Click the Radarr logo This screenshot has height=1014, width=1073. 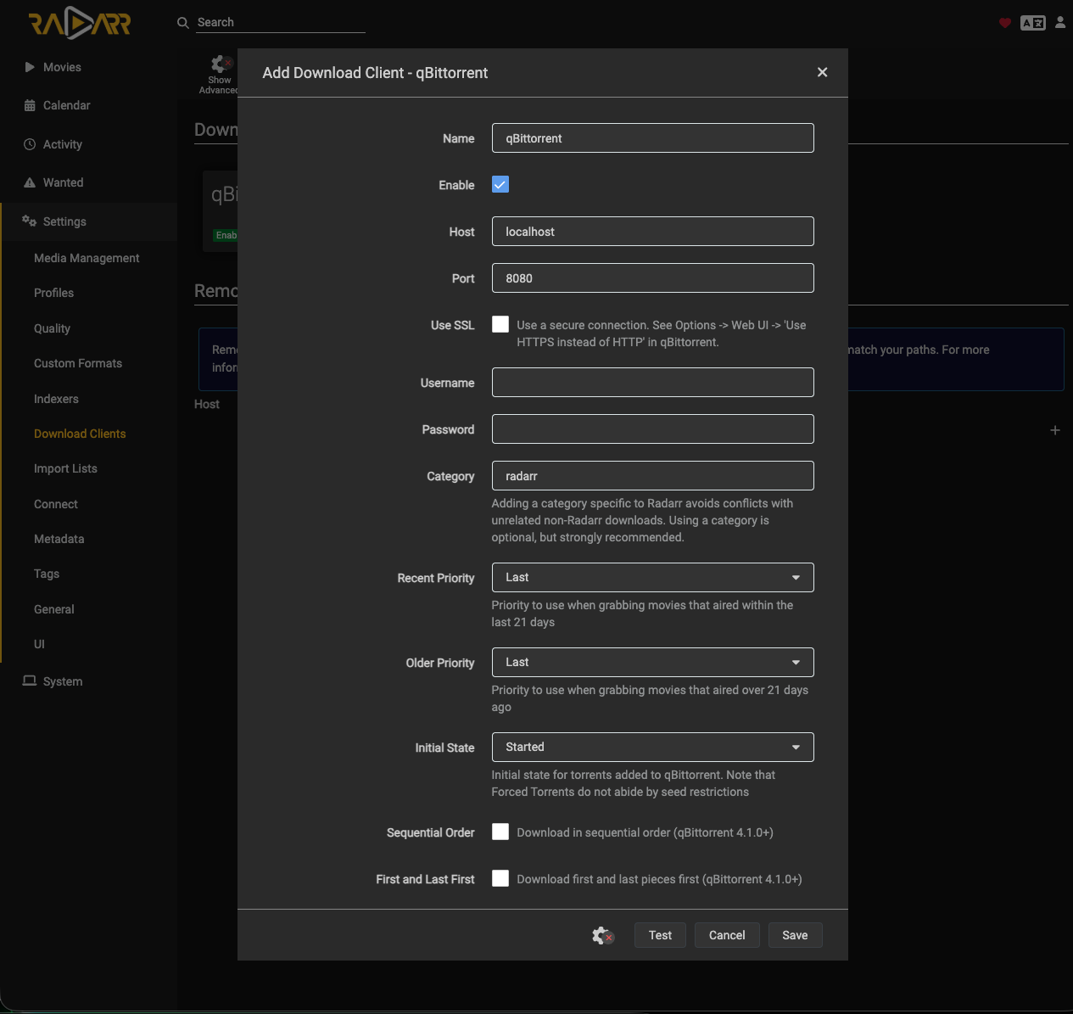[x=80, y=23]
